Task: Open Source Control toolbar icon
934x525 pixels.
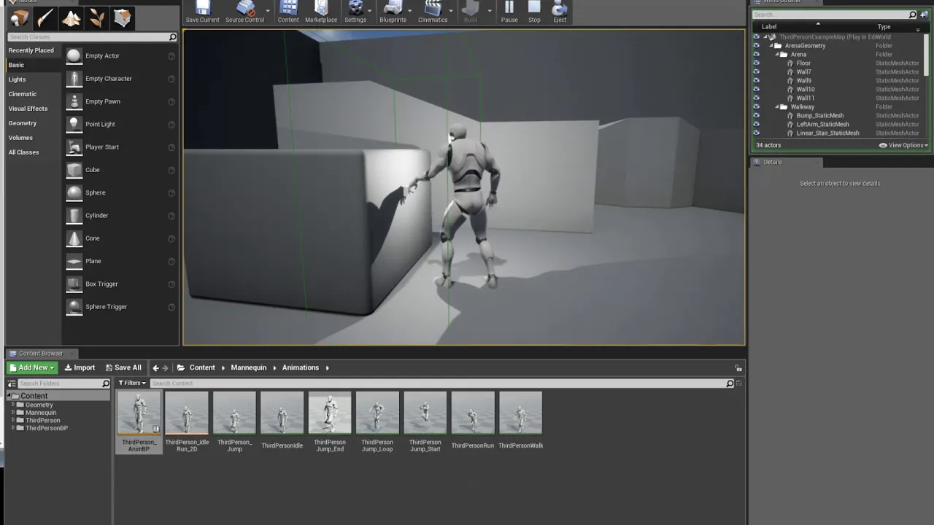Action: (x=244, y=12)
